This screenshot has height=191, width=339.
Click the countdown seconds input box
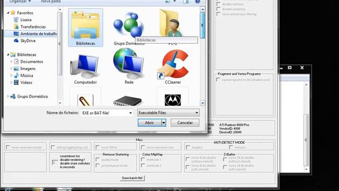tap(55, 162)
